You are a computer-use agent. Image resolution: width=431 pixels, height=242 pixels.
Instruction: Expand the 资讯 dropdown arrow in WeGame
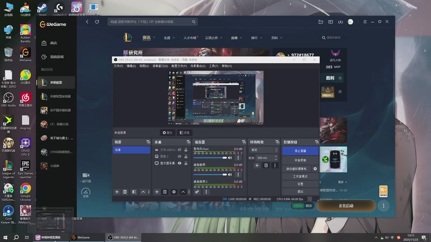coord(154,38)
